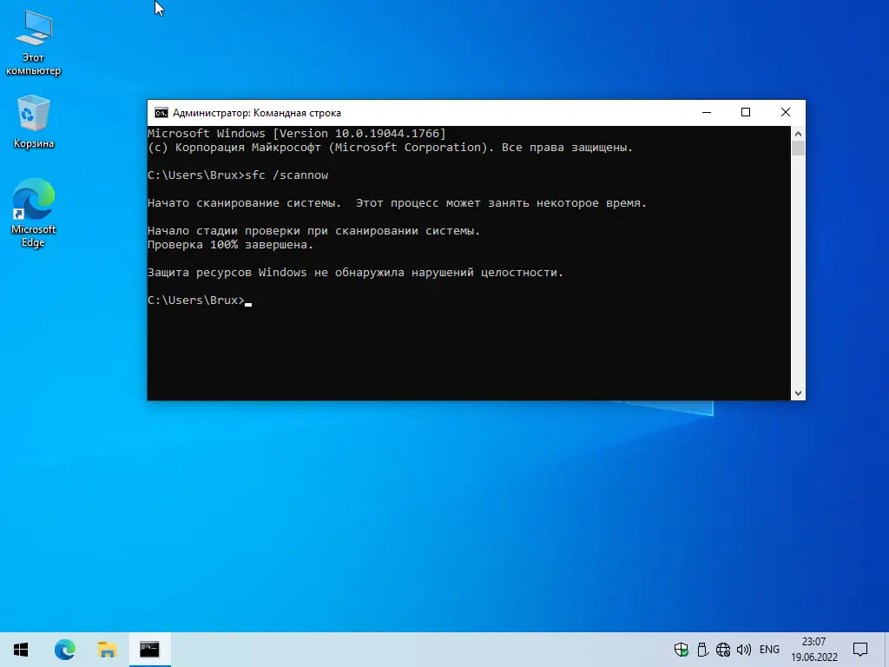
Task: Click the safely remove hardware tray icon
Action: pos(702,650)
